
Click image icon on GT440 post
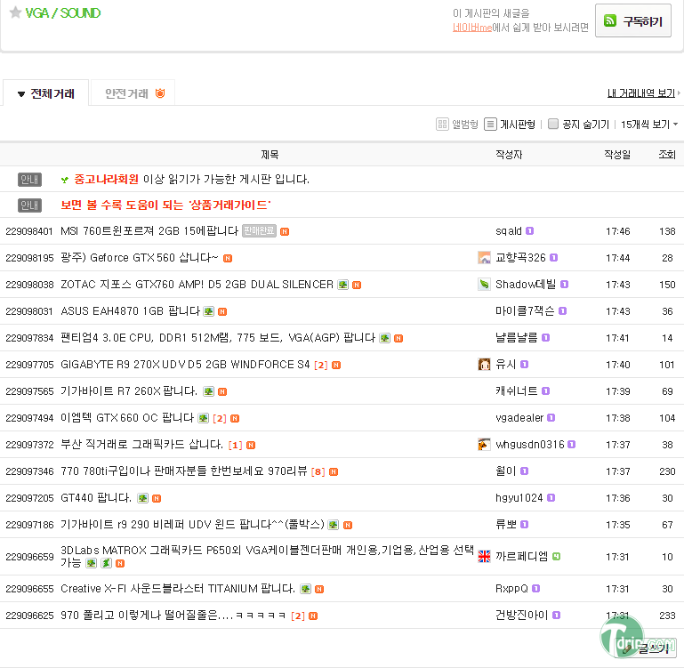pyautogui.click(x=142, y=498)
